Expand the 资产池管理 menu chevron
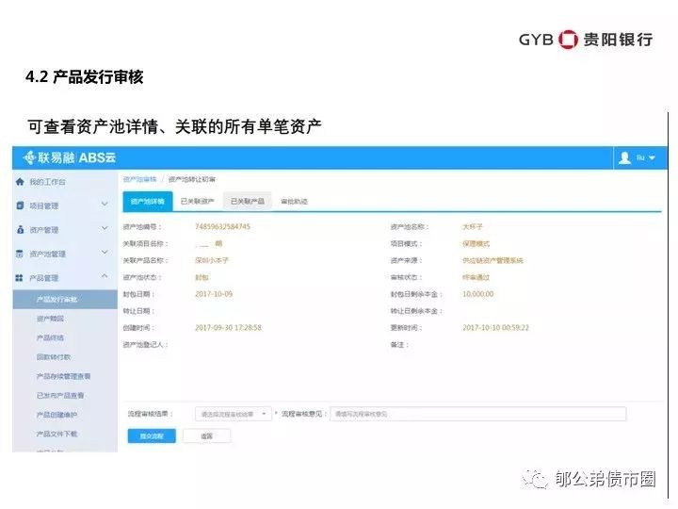This screenshot has height=509, width=678. pos(105,254)
